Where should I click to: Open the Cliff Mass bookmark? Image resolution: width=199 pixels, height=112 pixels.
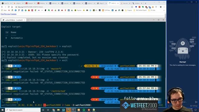tap(106, 10)
